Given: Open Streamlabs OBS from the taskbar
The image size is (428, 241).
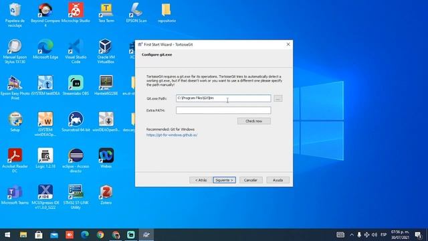Looking at the screenshot, I should (x=131, y=235).
